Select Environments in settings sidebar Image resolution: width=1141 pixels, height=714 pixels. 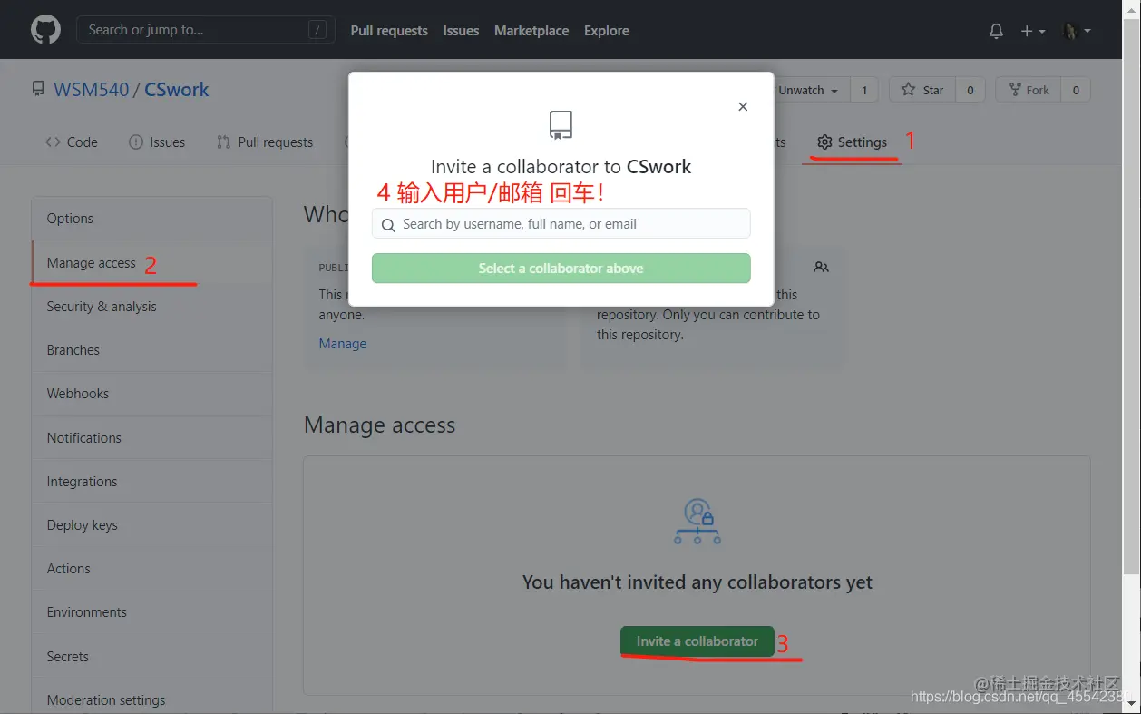coord(152,612)
